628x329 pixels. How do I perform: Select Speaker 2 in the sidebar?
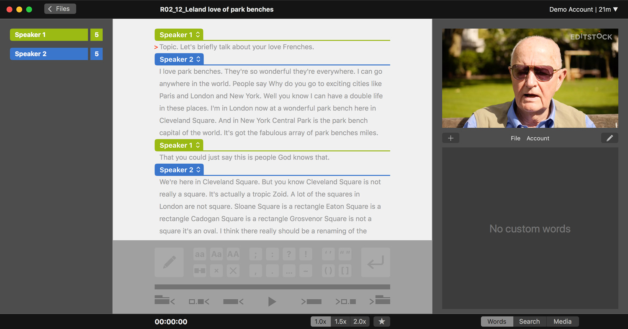pos(49,54)
